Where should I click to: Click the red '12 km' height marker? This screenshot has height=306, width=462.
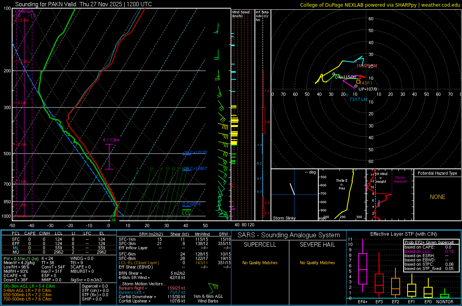(x=23, y=61)
